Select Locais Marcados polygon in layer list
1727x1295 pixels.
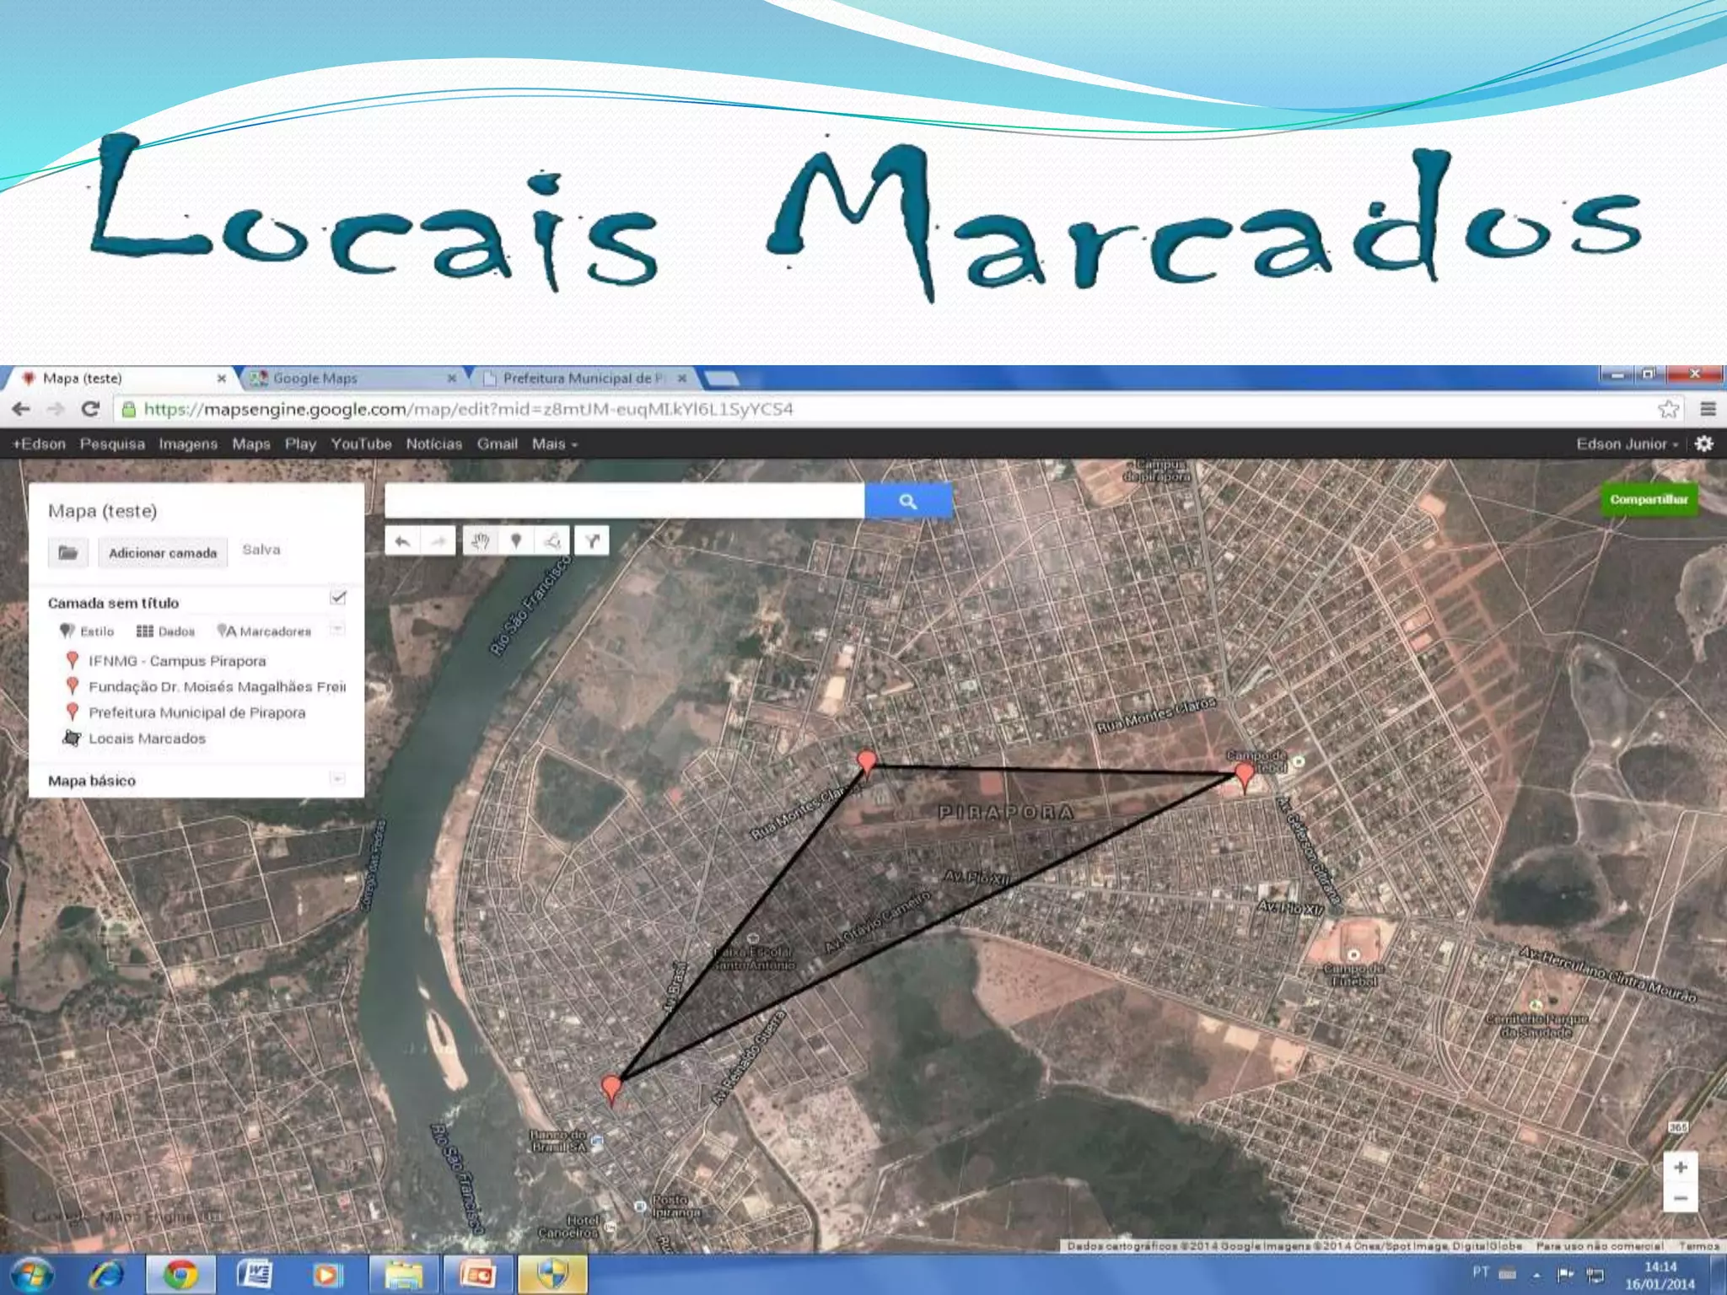pyautogui.click(x=147, y=739)
